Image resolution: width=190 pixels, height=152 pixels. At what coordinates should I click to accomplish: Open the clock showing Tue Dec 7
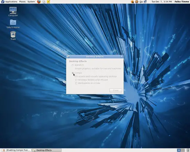162,2
